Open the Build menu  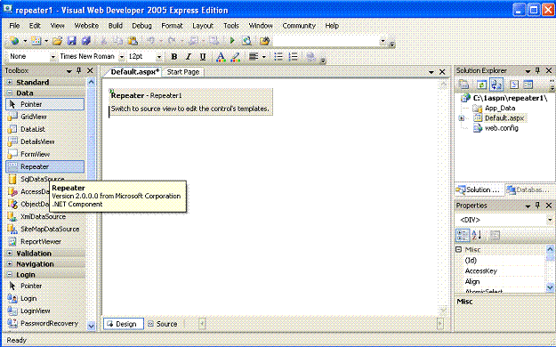(116, 26)
